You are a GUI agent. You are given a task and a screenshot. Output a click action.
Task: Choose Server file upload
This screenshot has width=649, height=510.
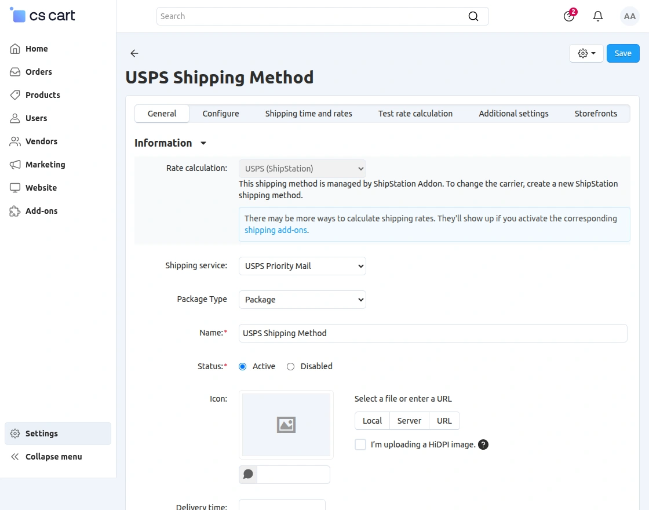[409, 421]
